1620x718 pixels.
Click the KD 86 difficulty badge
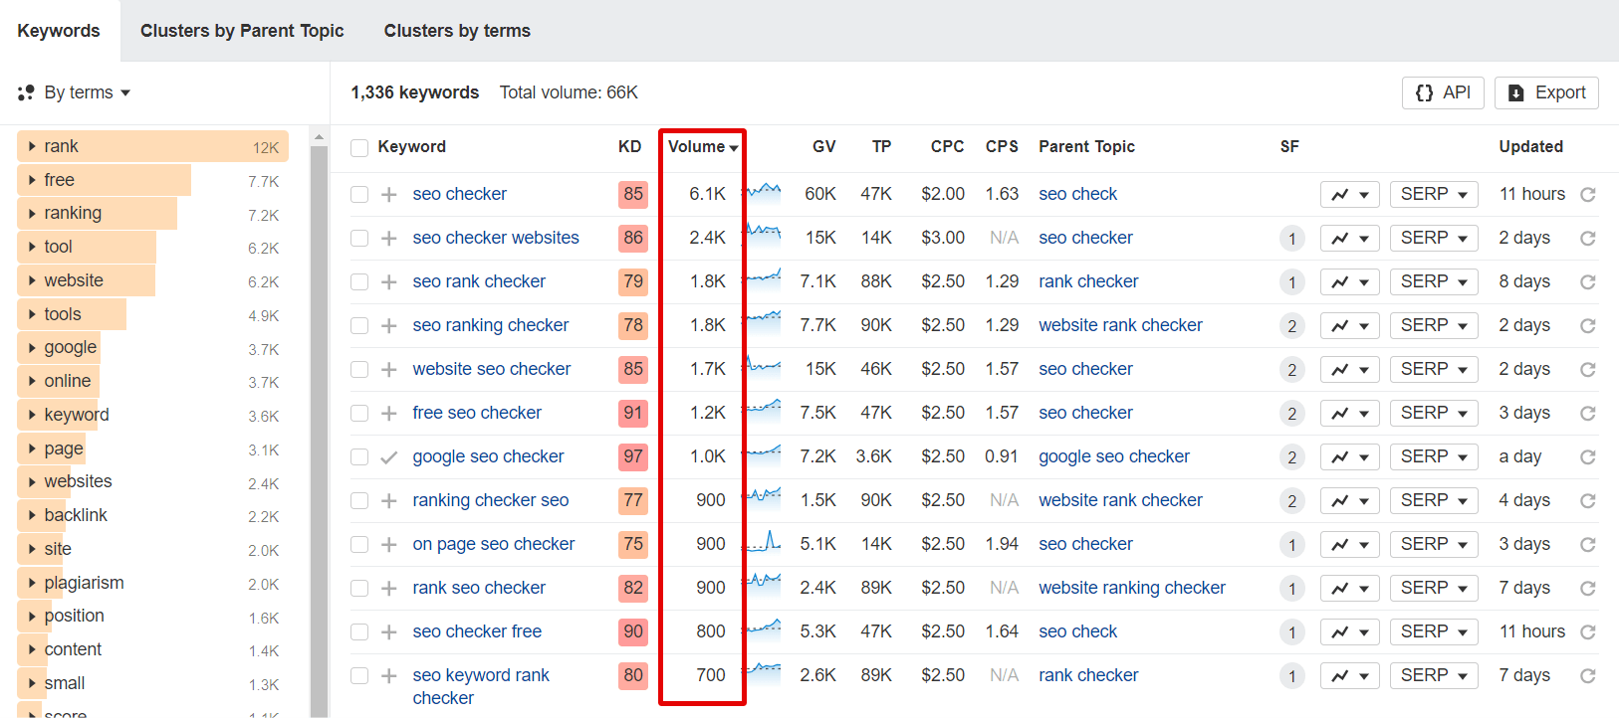(633, 238)
